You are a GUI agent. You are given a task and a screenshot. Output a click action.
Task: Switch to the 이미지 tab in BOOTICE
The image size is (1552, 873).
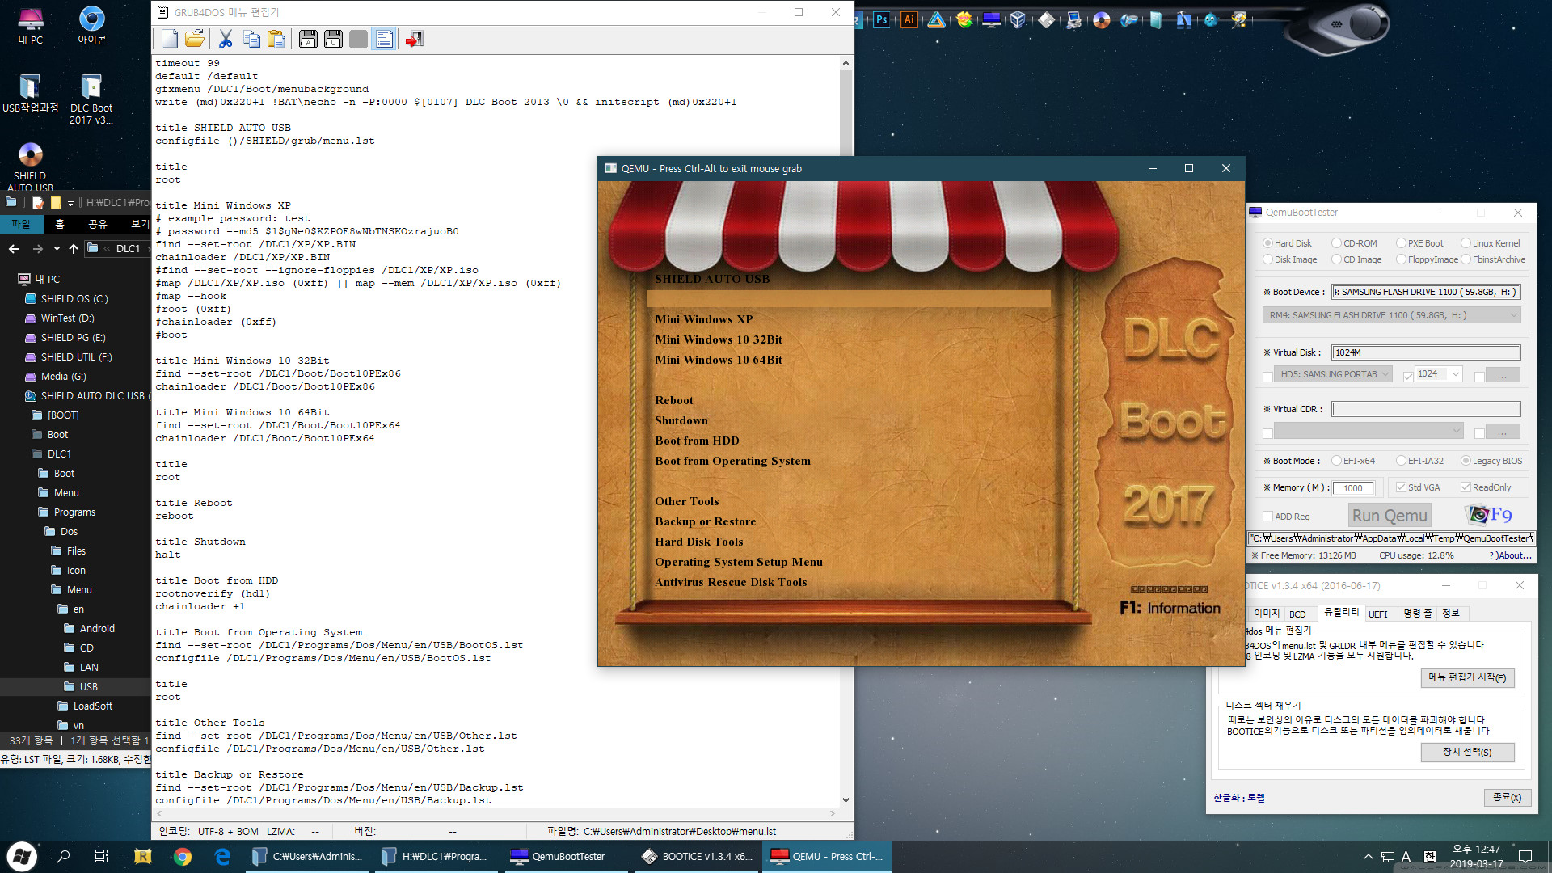[x=1267, y=614]
